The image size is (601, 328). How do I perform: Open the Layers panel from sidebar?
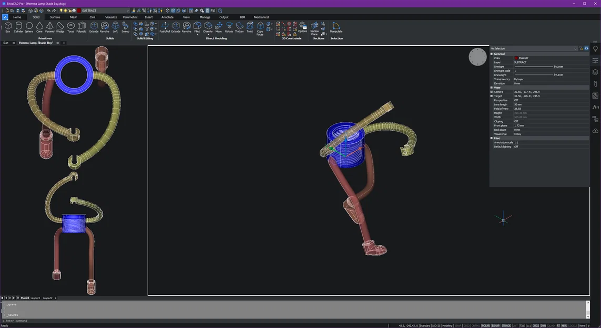coord(595,72)
